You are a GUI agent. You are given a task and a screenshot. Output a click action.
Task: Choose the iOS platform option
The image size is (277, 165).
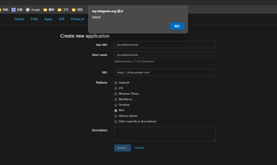116,88
